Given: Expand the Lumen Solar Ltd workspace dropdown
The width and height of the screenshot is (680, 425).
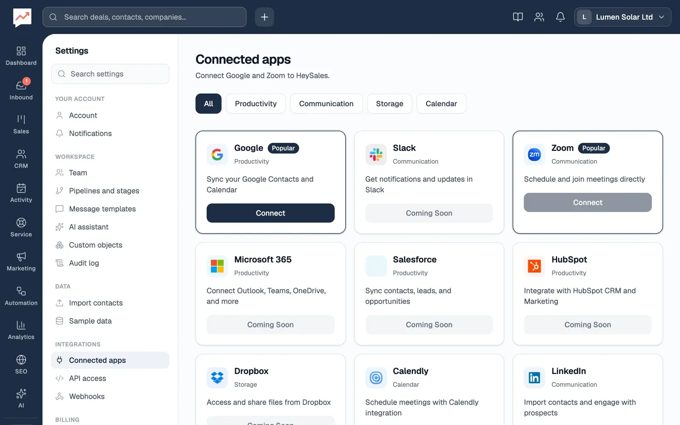Looking at the screenshot, I should tap(623, 17).
